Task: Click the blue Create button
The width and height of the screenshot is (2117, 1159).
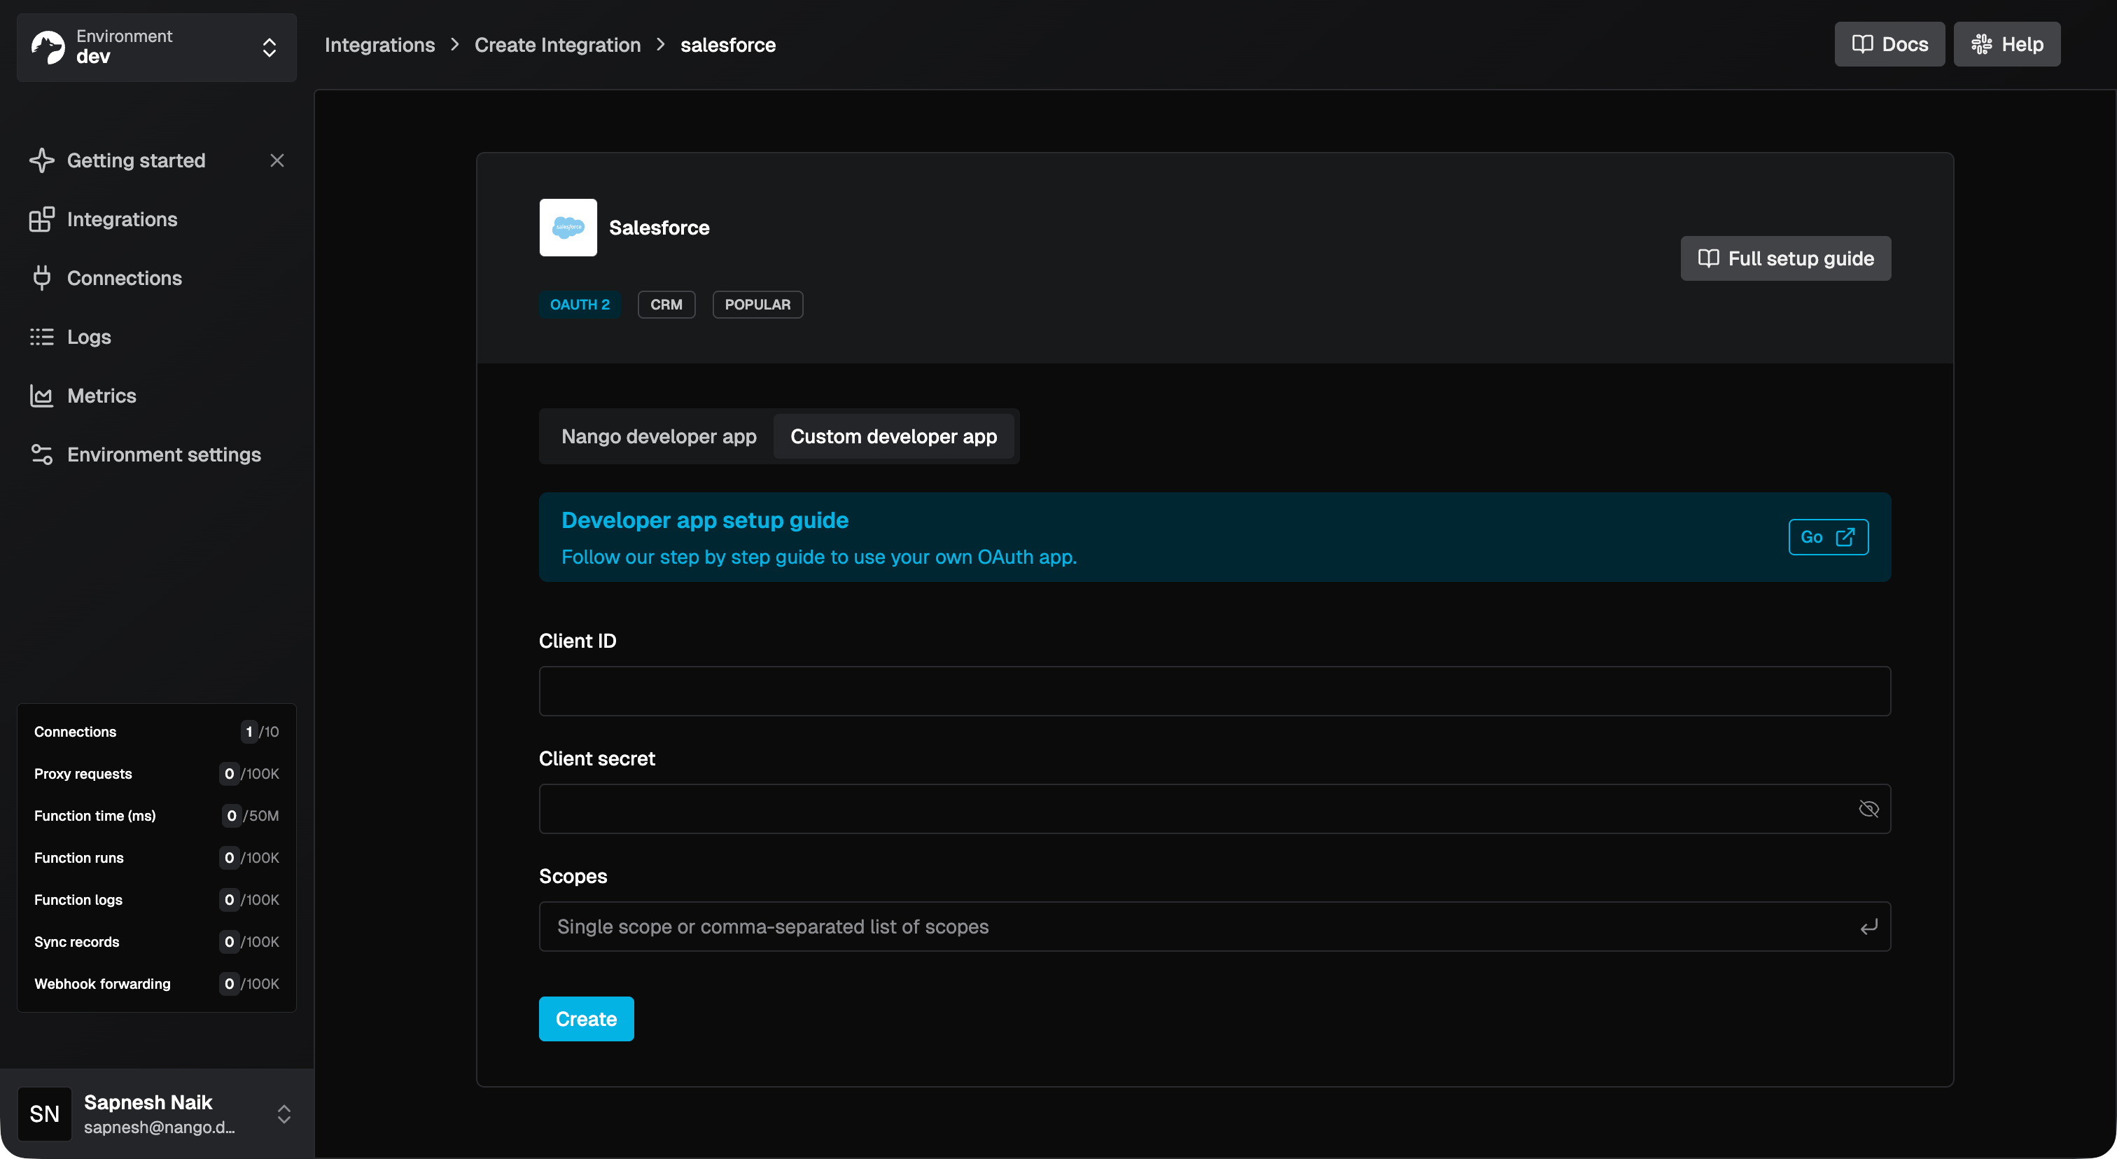Action: point(586,1019)
